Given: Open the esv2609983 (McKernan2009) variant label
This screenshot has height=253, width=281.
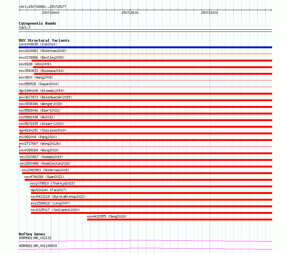Looking at the screenshot, I should (43, 51).
